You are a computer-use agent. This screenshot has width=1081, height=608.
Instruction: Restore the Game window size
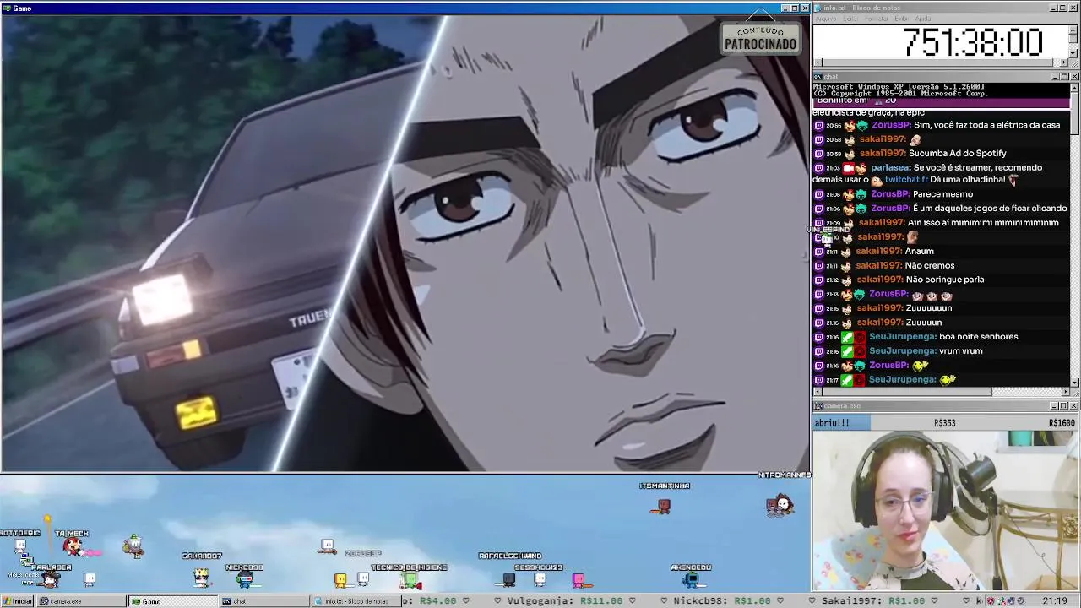click(795, 8)
